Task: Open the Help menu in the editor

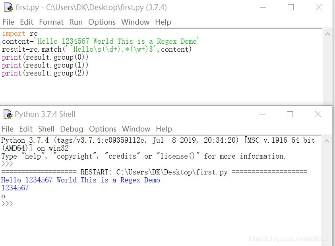Action: click(x=163, y=22)
